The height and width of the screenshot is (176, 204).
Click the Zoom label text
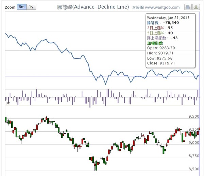point(10,7)
